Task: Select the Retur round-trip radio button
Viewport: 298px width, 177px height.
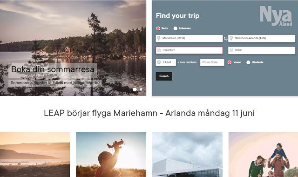Action: (x=158, y=28)
